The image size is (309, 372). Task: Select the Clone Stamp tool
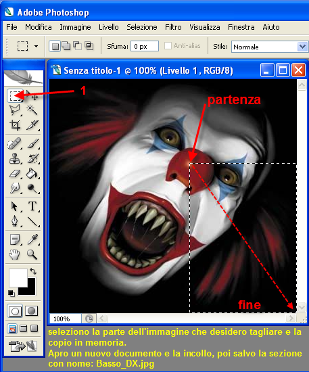pyautogui.click(x=15, y=158)
